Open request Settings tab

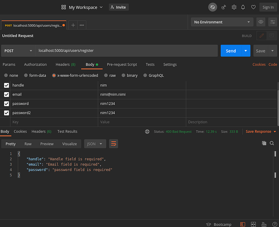[x=170, y=64]
